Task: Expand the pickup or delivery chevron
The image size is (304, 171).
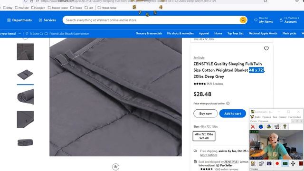Action: [19, 34]
